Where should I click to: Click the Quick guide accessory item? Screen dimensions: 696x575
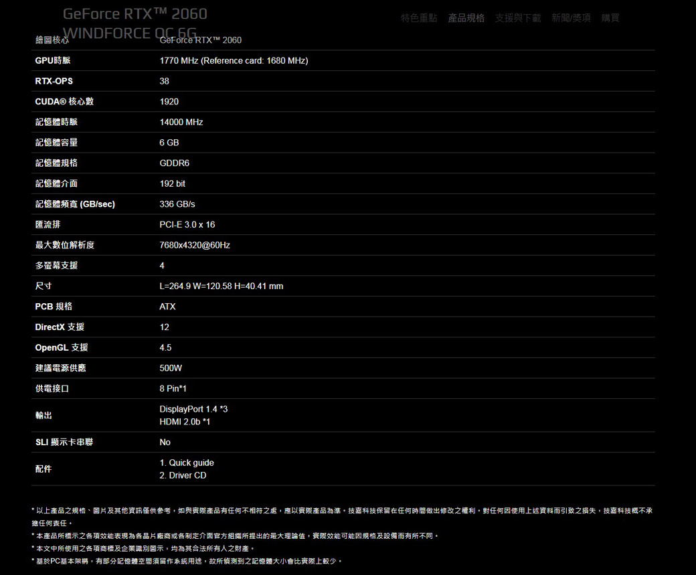click(187, 463)
